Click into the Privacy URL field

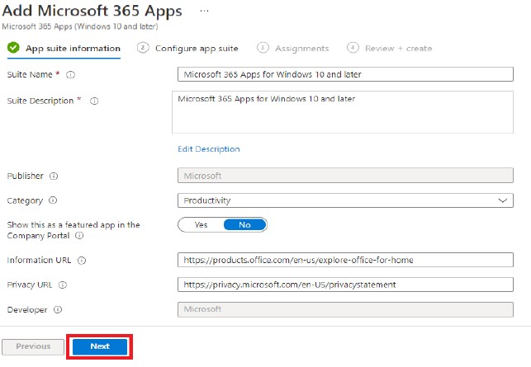coord(345,285)
